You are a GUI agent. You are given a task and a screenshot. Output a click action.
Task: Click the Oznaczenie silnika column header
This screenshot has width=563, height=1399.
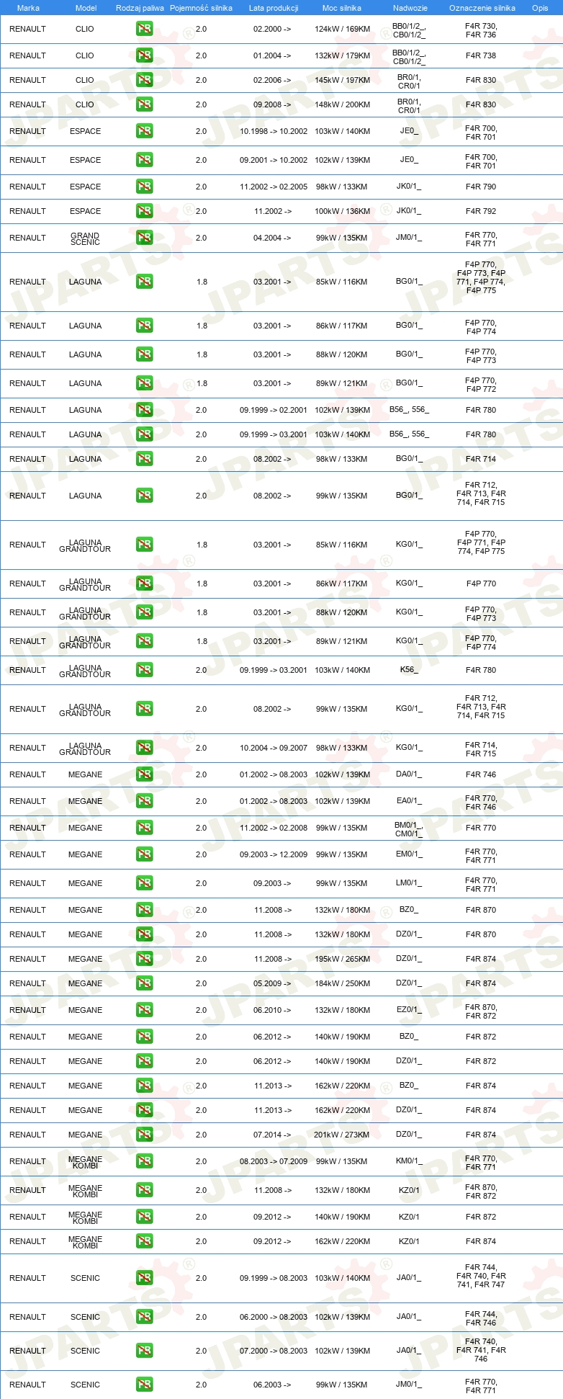pyautogui.click(x=482, y=8)
